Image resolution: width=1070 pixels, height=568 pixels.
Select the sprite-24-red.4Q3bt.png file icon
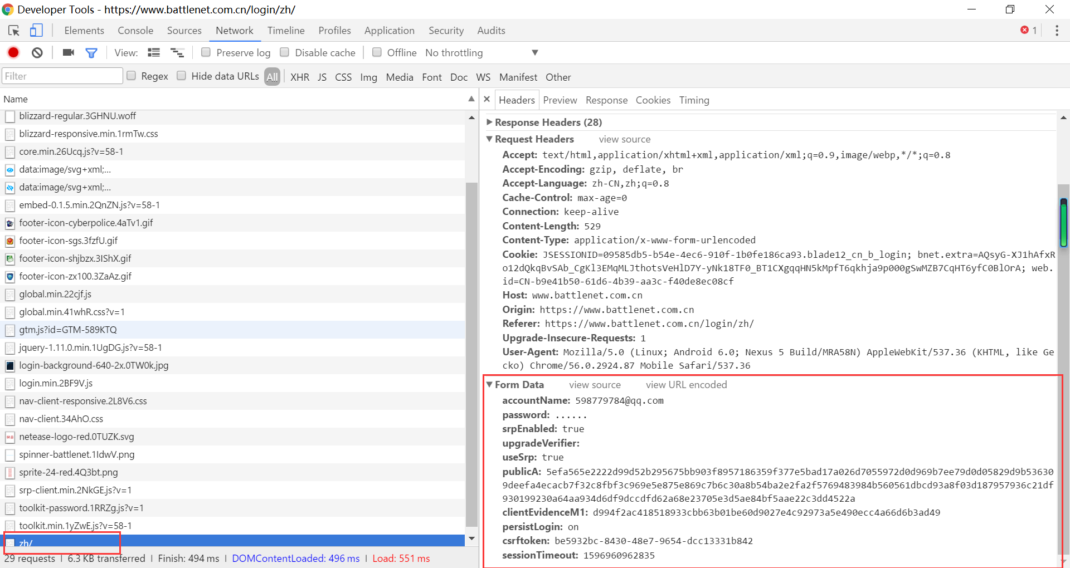pos(10,473)
